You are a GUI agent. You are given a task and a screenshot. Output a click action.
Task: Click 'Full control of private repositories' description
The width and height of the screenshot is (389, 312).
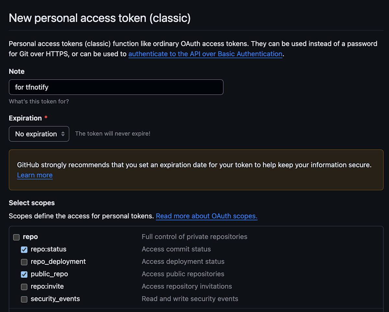pyautogui.click(x=194, y=237)
